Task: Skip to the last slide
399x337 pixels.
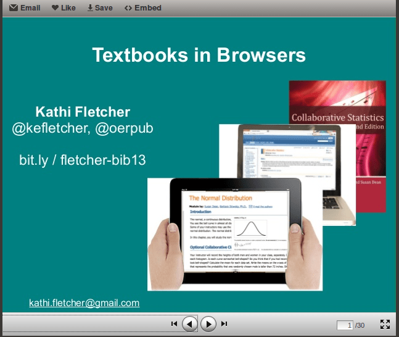Action: pyautogui.click(x=224, y=323)
